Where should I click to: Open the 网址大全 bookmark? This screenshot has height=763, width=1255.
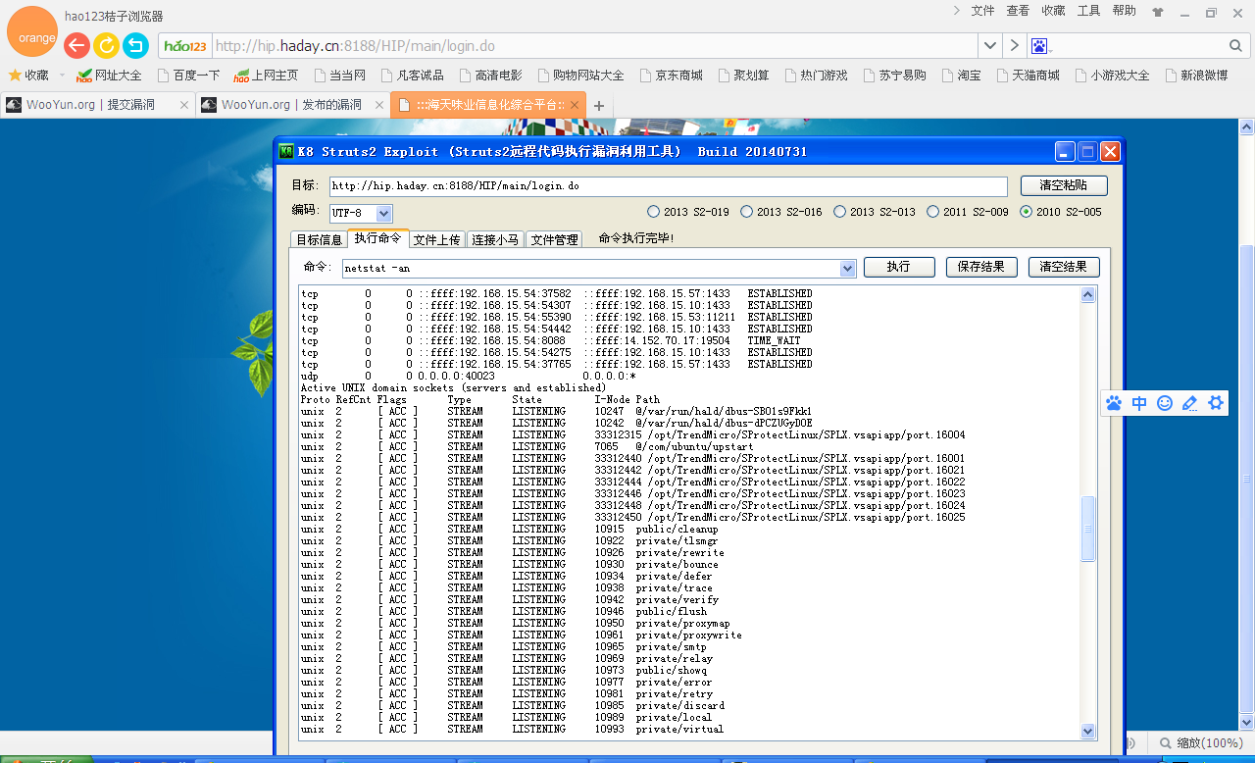click(110, 76)
